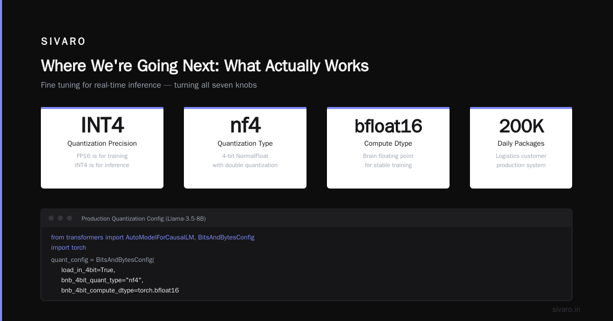Select the bfloat16 Compute Dtype card
Image resolution: width=613 pixels, height=321 pixels.
[388, 148]
